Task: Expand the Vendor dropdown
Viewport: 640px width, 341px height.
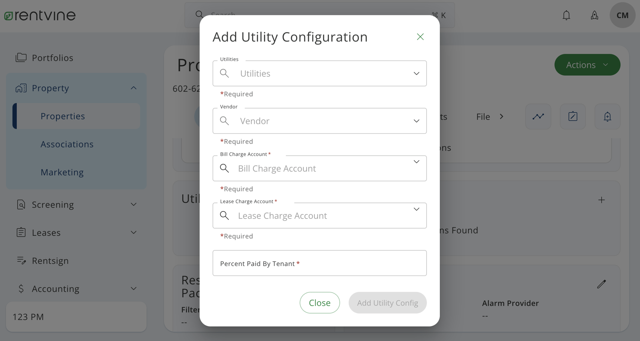Action: 416,121
